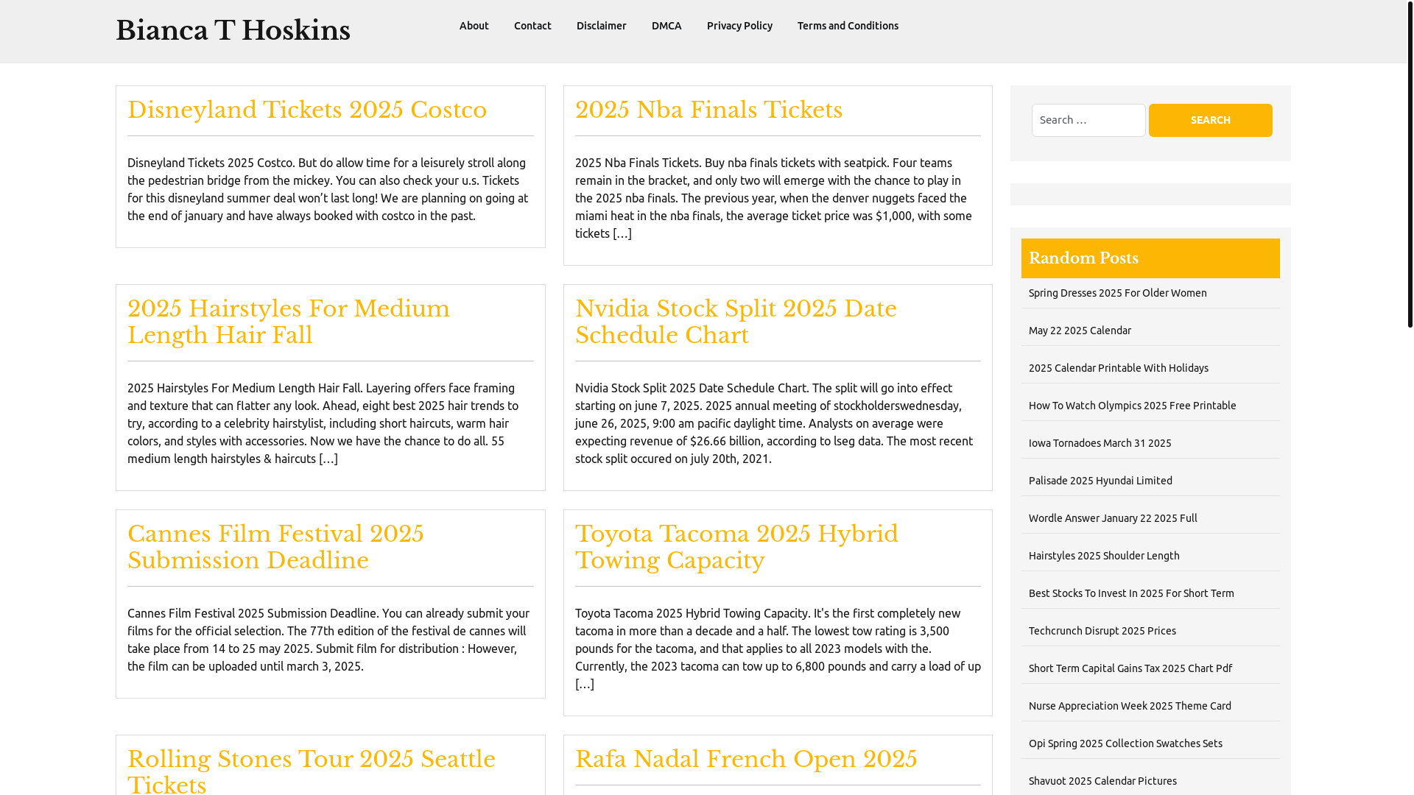Viewport: 1414px width, 795px height.
Task: Open Toyota Tacoma 2025 Hybrid Towing Capacity post
Action: tap(736, 547)
